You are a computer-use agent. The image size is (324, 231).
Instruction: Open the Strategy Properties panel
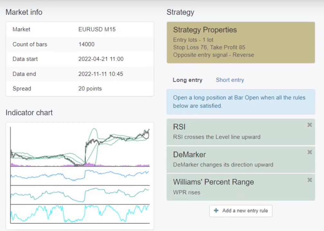tap(241, 42)
